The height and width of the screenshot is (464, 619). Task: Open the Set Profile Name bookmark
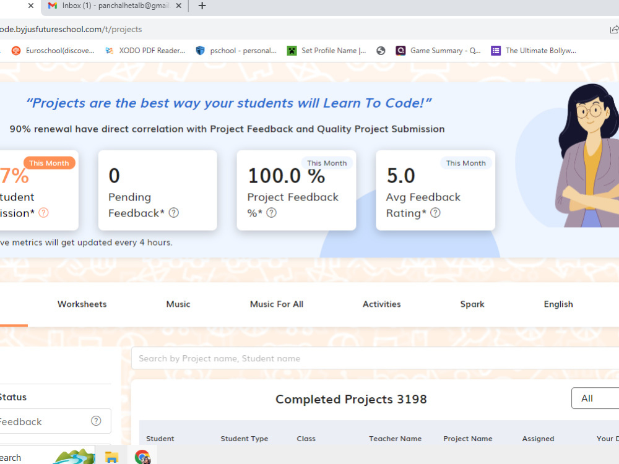click(x=327, y=51)
